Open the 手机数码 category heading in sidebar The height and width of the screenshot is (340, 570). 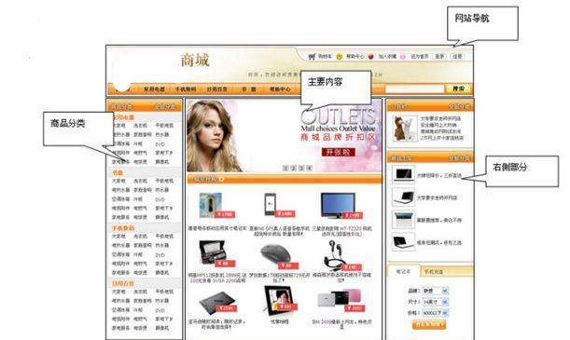click(123, 228)
